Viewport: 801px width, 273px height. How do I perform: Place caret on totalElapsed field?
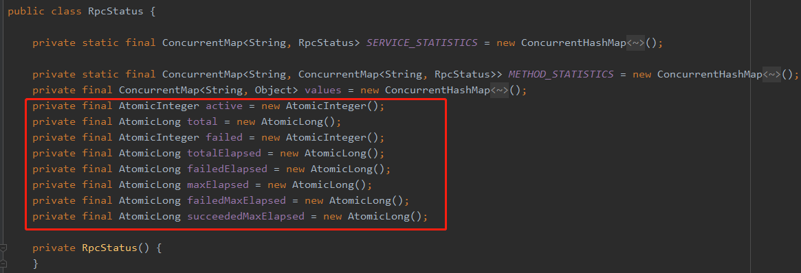coord(223,154)
